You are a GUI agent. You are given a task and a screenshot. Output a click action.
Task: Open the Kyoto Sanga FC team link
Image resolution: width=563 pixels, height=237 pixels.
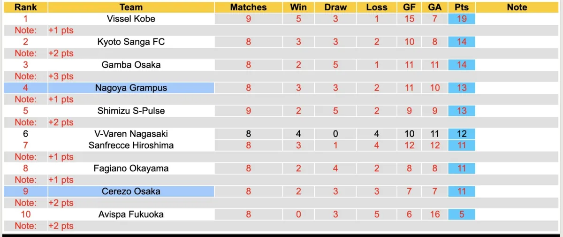131,42
